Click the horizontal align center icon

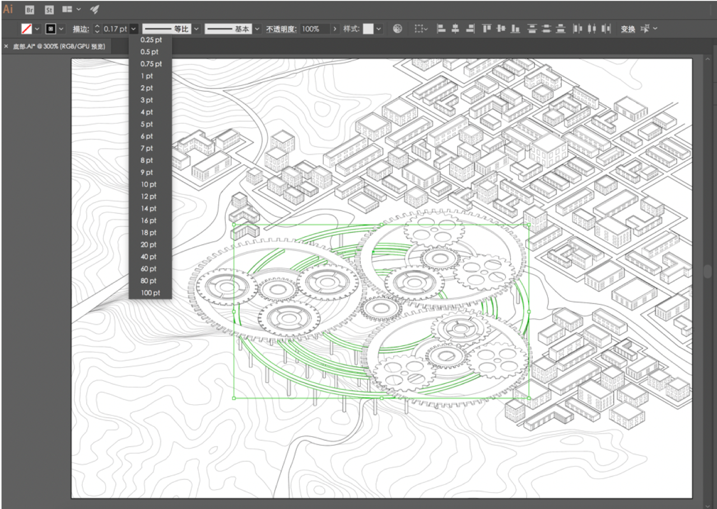[455, 29]
